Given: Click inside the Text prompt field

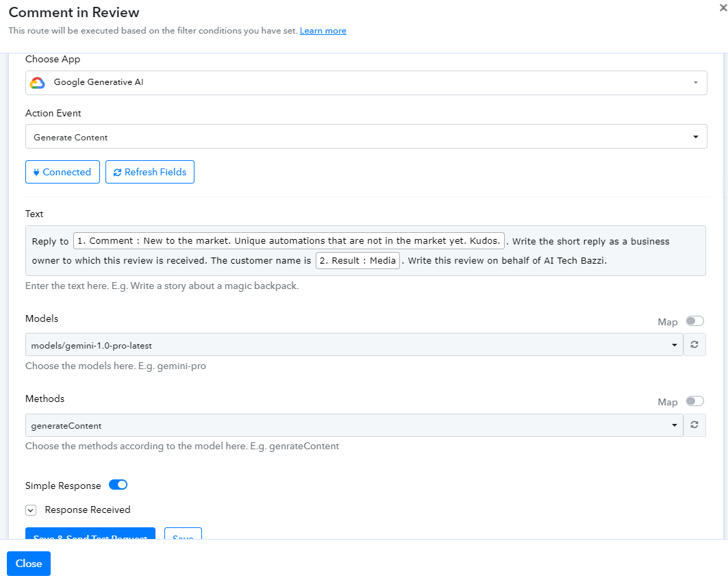Looking at the screenshot, I should coord(366,251).
